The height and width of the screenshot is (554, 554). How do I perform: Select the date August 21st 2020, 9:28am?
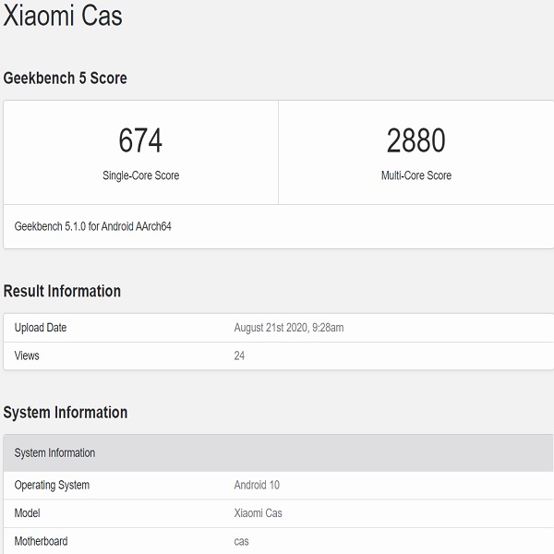(x=289, y=328)
